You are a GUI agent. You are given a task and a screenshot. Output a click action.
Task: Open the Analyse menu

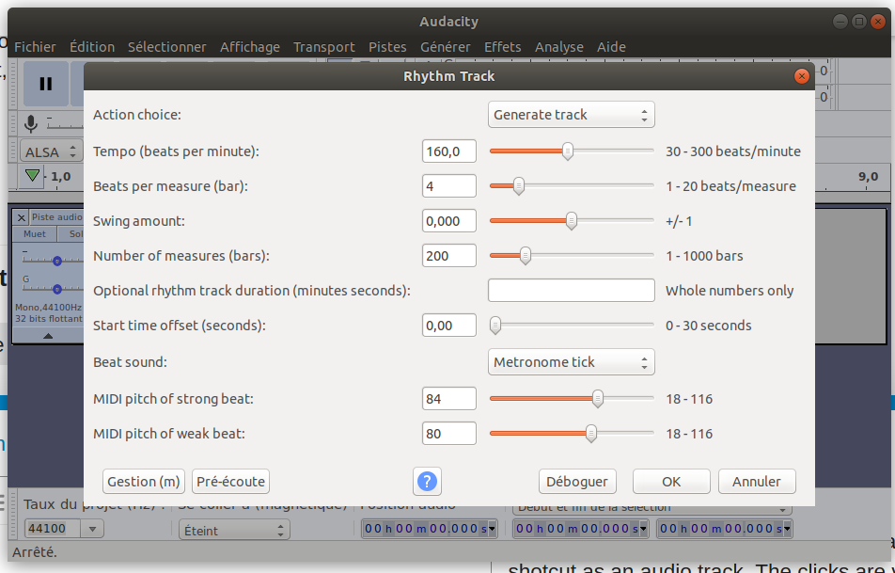558,47
